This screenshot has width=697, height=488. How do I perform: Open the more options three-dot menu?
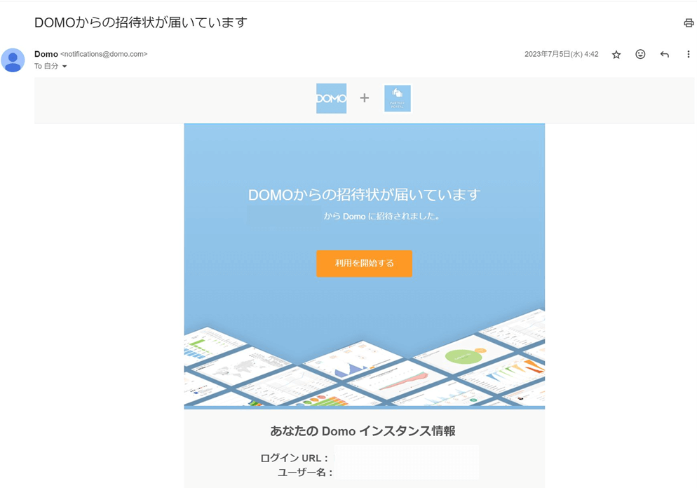(x=688, y=54)
